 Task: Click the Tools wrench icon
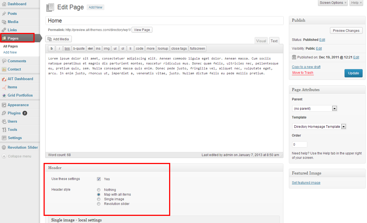pyautogui.click(x=4, y=129)
